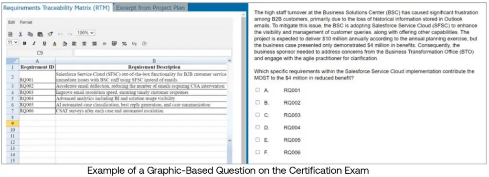Check answer option D RQ004
Screen dimensions: 489x177
[257, 128]
